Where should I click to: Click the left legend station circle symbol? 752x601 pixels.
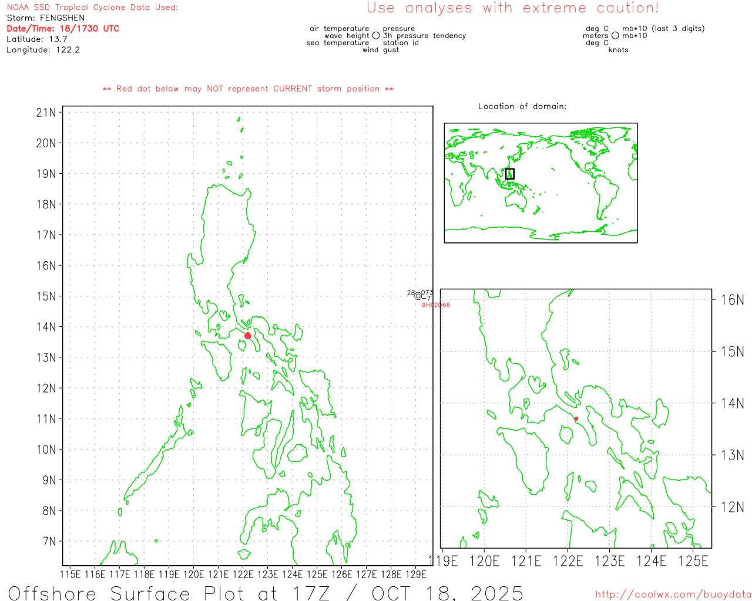pos(376,36)
